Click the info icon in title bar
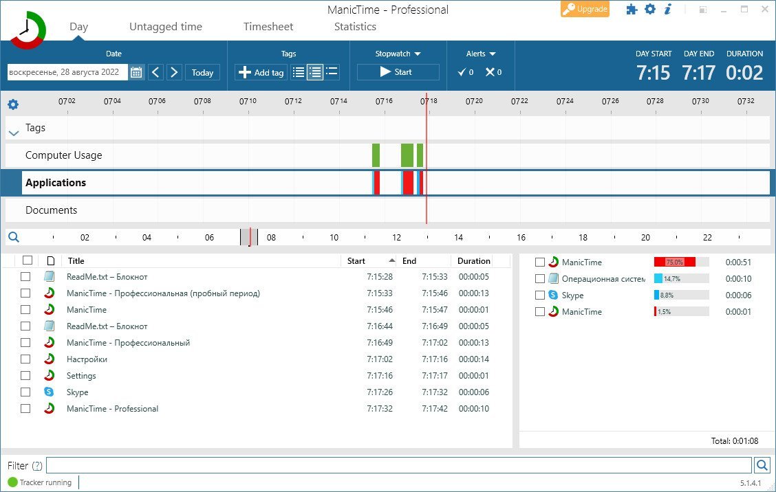The height and width of the screenshot is (492, 776). point(667,10)
